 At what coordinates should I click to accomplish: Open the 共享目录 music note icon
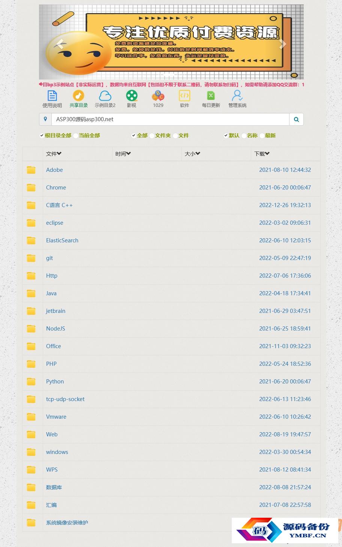click(78, 96)
